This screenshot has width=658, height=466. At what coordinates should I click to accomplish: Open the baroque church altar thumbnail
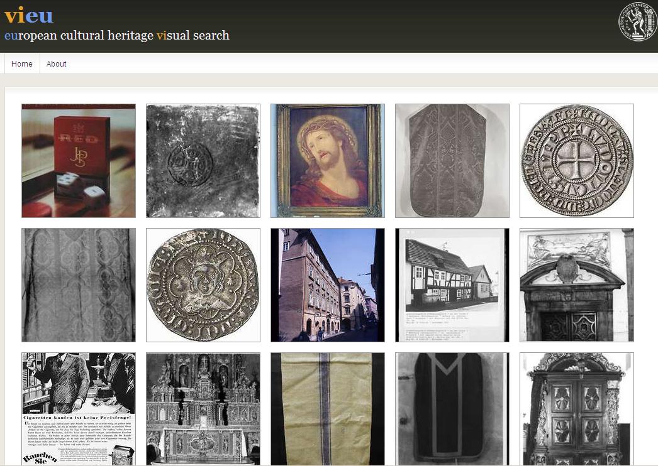(203, 408)
